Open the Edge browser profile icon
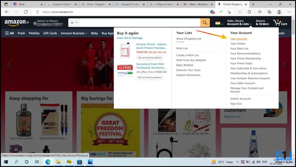This screenshot has width=296, height=167. [x=279, y=12]
